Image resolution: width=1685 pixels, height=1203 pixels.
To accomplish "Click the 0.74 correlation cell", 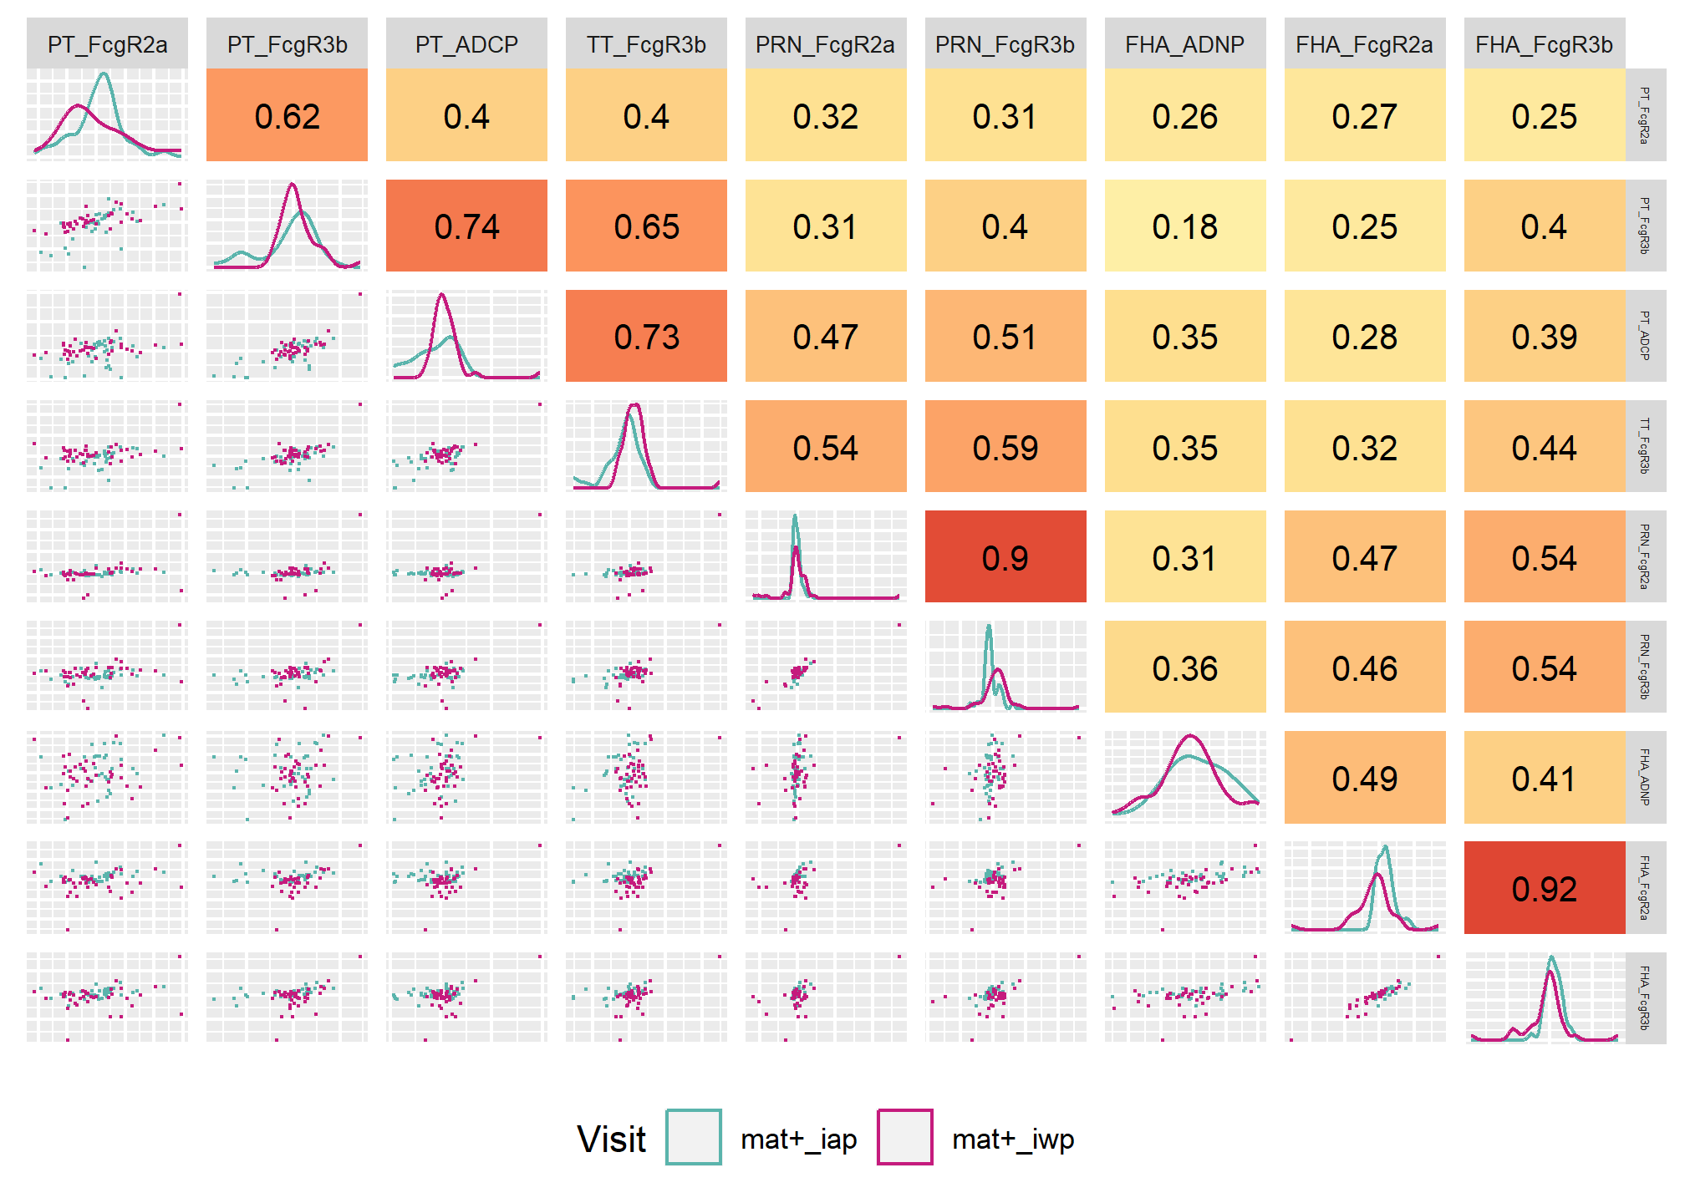I will [466, 226].
